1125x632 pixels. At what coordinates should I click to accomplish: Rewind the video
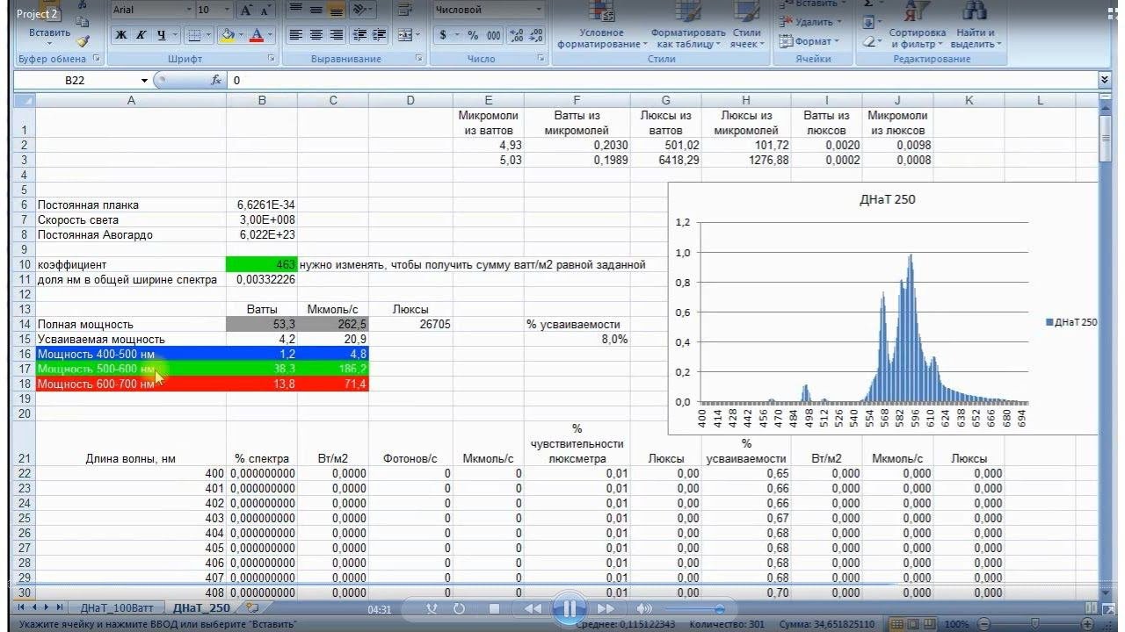tap(533, 608)
